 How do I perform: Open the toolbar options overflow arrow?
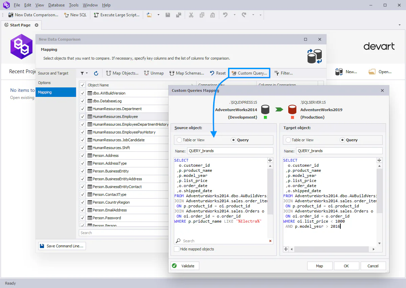[261, 15]
